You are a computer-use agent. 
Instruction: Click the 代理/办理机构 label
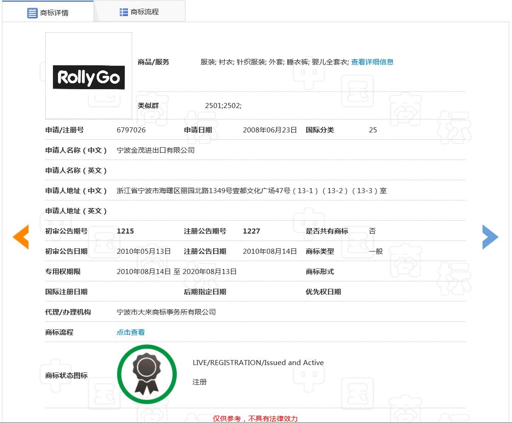coord(68,312)
